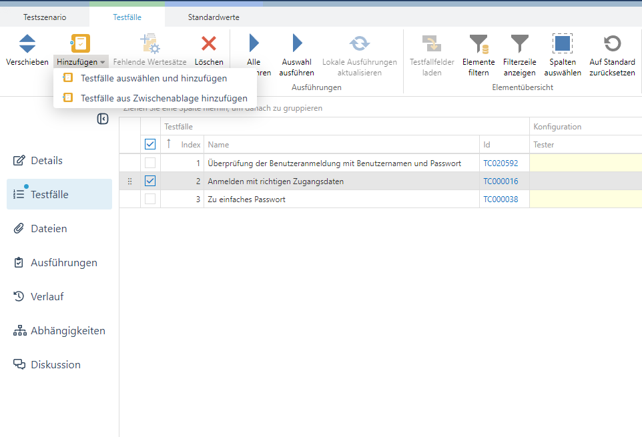Select Testfälle aus Zwischenablage hinzufügen
This screenshot has height=437, width=642.
(164, 98)
